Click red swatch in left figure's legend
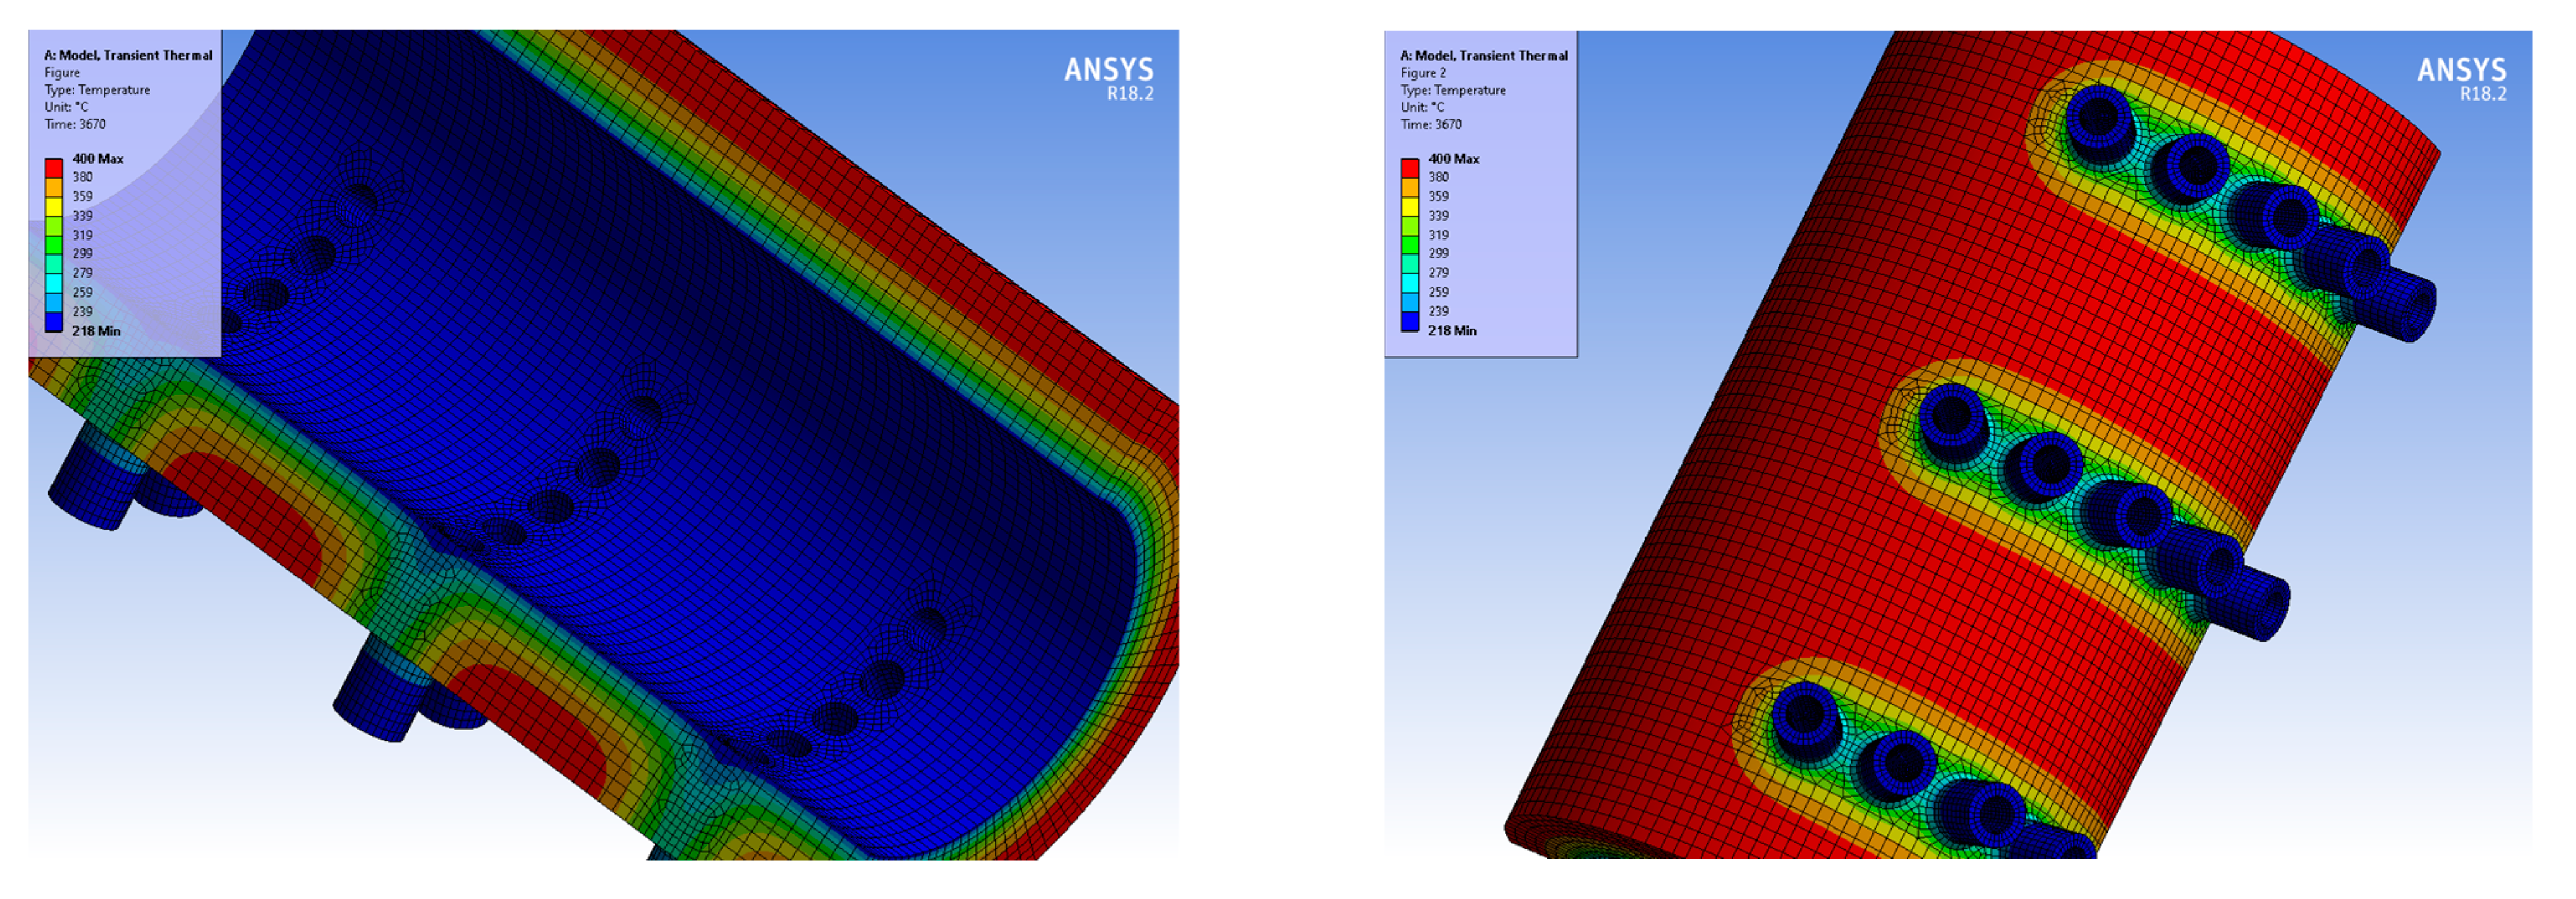This screenshot has width=2576, height=899. [x=54, y=168]
